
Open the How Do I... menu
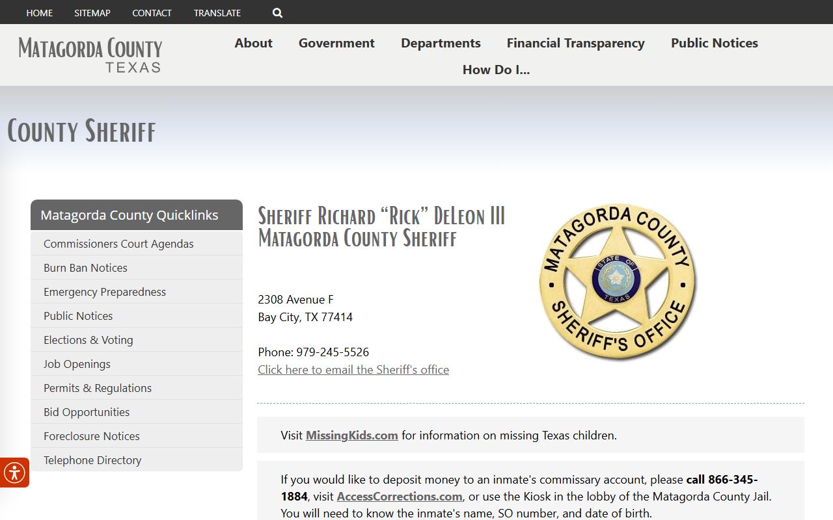point(496,70)
